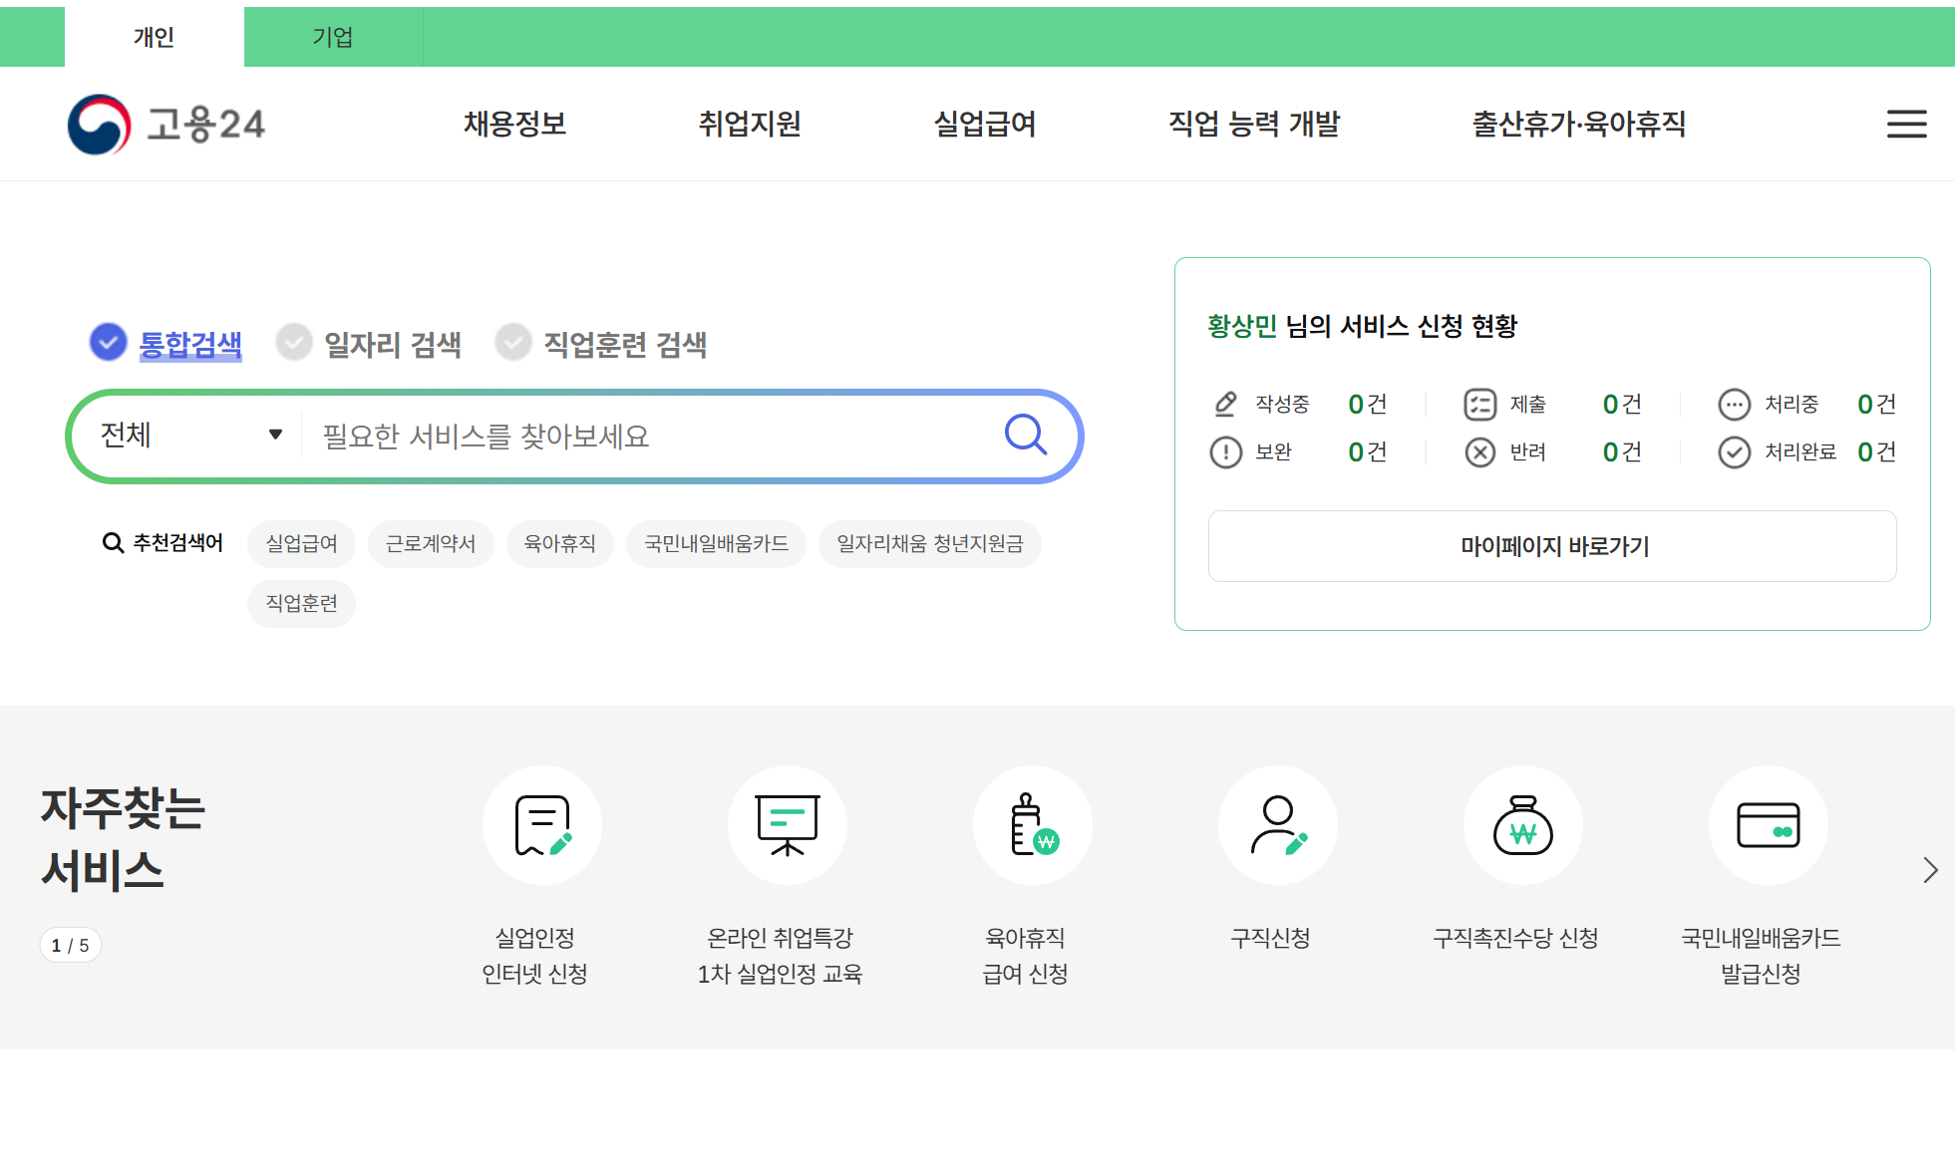Open 실업급여 navigation menu
The image size is (1955, 1174).
[984, 124]
